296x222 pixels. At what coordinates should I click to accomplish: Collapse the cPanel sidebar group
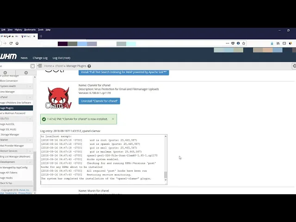point(30,97)
